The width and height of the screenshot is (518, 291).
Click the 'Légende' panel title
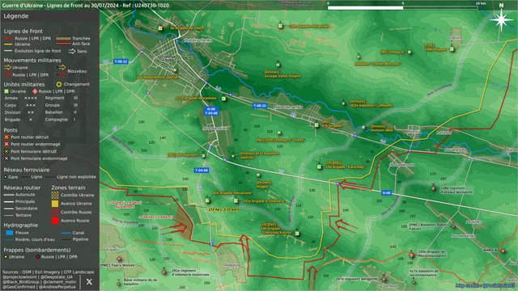pos(16,16)
